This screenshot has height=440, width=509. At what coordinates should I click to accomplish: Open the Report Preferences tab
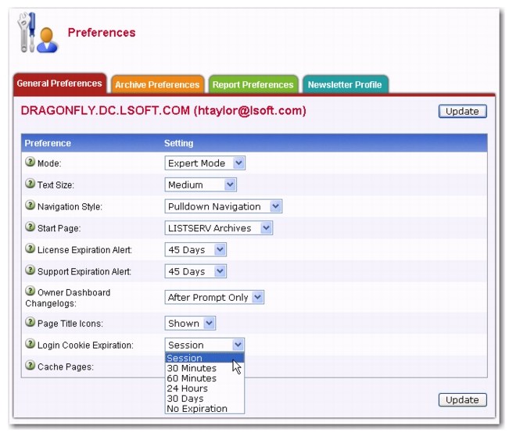(253, 84)
